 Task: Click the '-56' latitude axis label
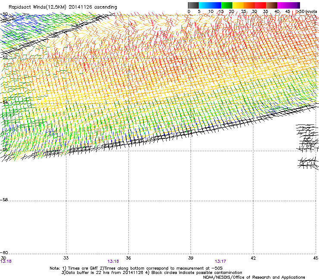click(x=4, y=149)
